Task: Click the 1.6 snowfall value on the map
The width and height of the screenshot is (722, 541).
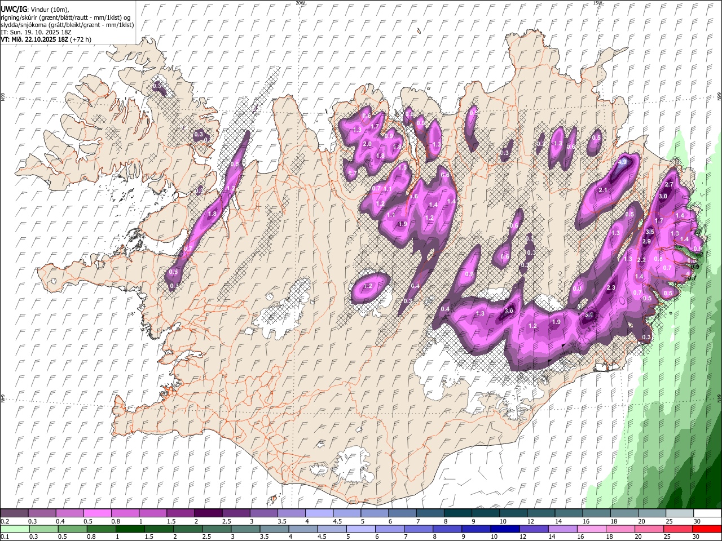Action: (x=413, y=197)
